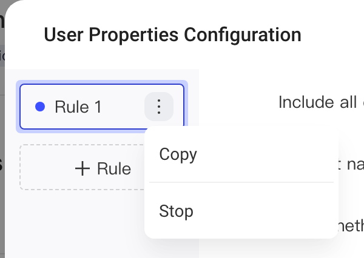364x258 pixels.
Task: Click the blank space right of the Copy label
Action: pos(265,154)
